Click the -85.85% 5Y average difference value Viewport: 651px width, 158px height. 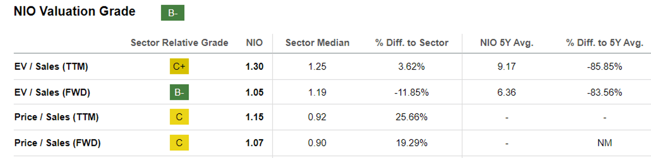604,66
